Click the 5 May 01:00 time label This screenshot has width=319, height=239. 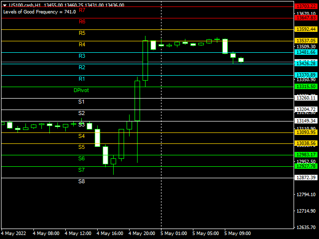click(x=174, y=234)
